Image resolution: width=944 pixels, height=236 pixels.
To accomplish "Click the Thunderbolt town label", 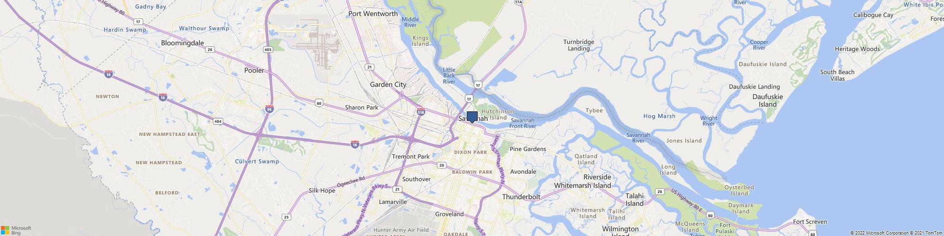I will point(521,196).
